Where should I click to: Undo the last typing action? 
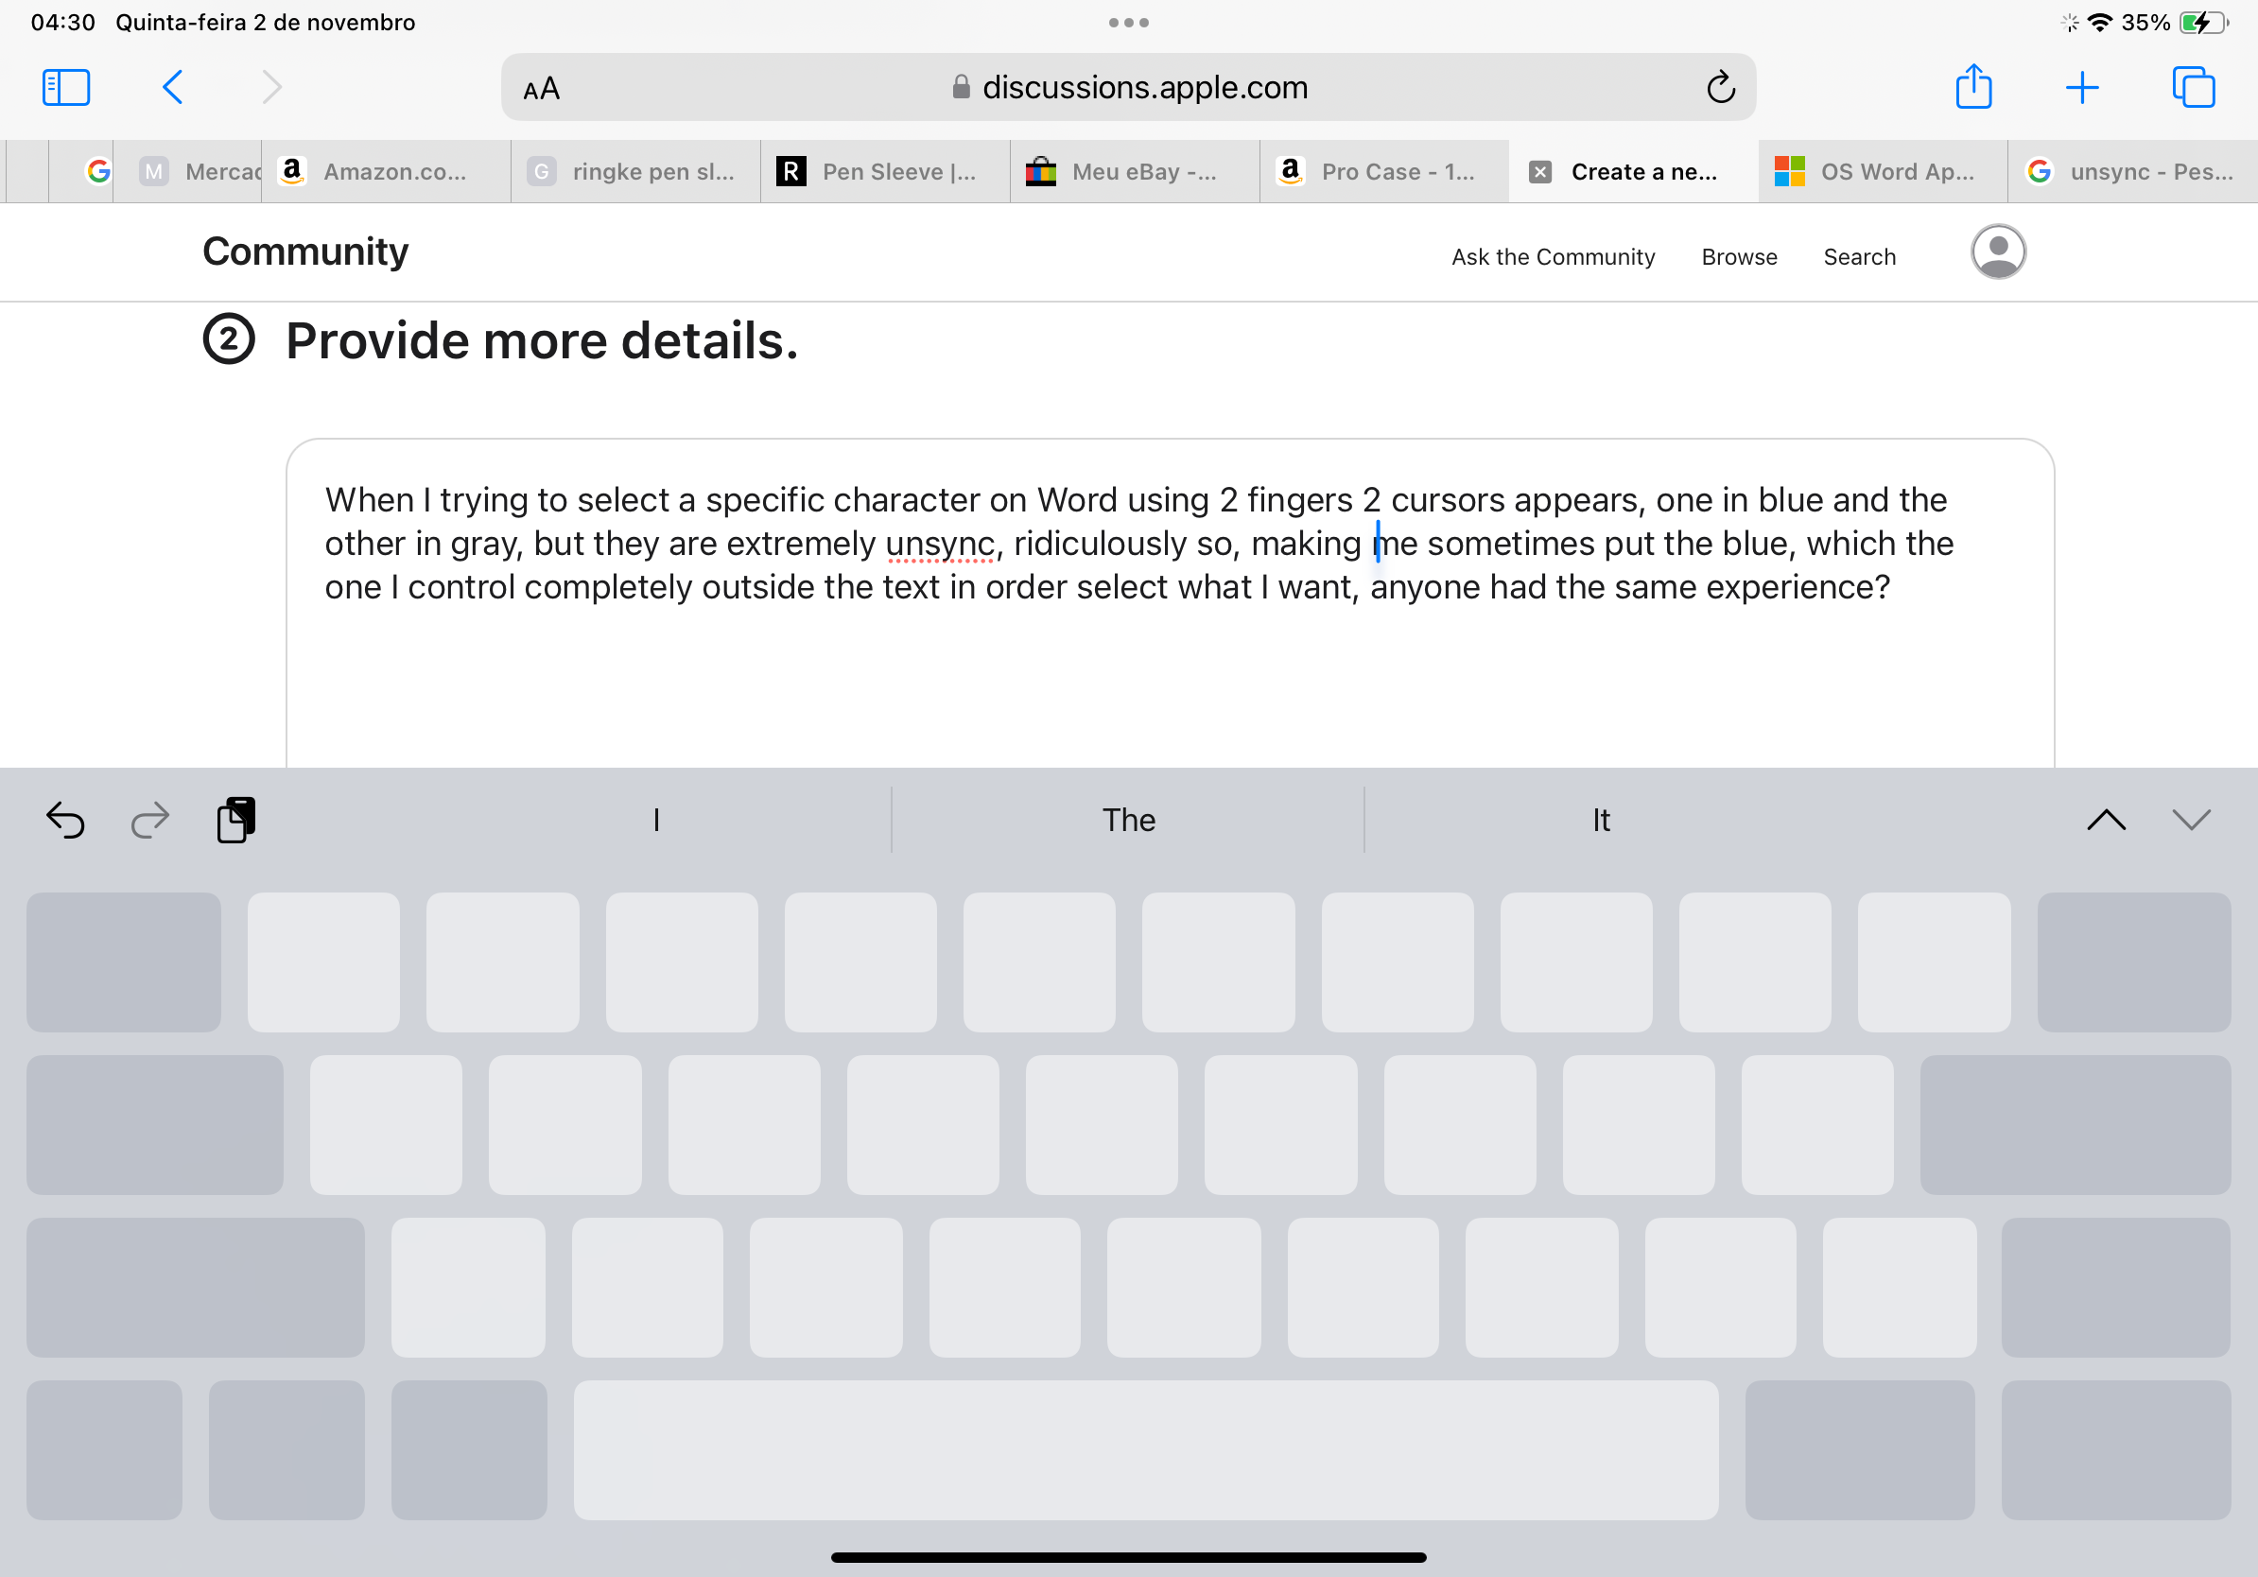click(x=65, y=820)
